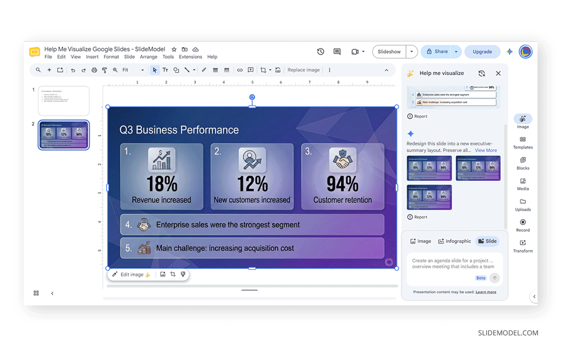Open Gemini sparkle icon in header
Screen dimensions: 561x347
click(x=510, y=52)
